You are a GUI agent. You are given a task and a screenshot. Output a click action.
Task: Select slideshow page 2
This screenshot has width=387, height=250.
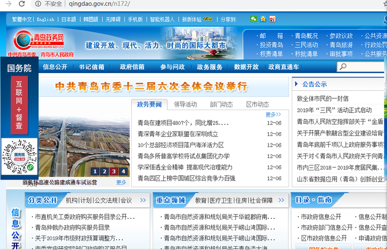pyautogui.click(x=104, y=172)
